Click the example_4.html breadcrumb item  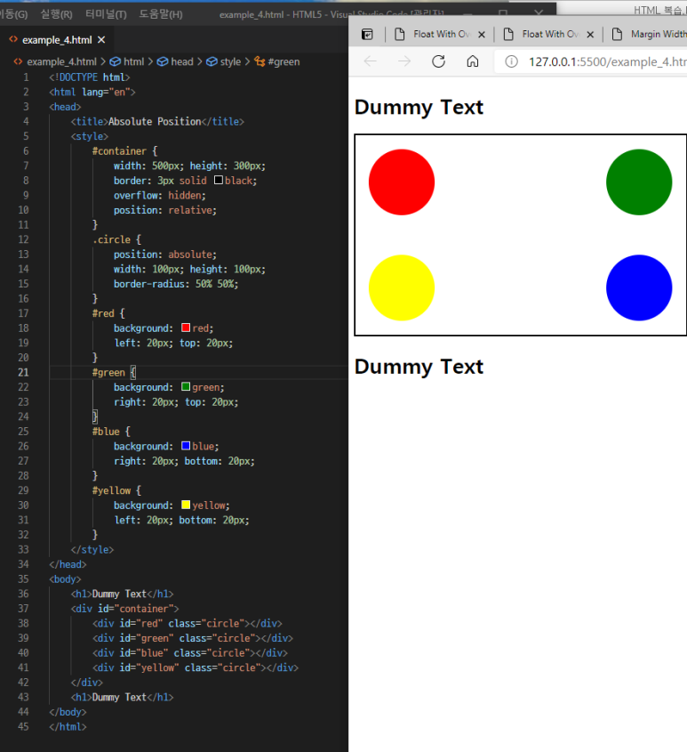click(x=61, y=62)
